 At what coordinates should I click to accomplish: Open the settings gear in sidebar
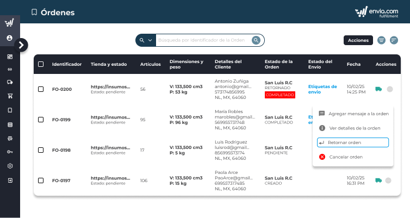10,166
